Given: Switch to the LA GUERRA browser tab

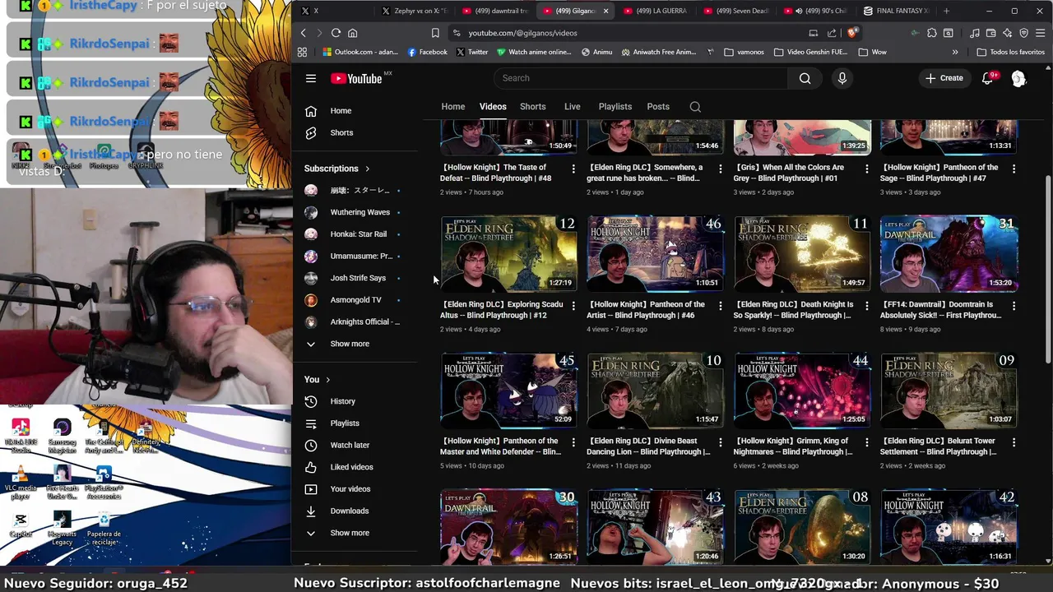Looking at the screenshot, I should tap(656, 11).
